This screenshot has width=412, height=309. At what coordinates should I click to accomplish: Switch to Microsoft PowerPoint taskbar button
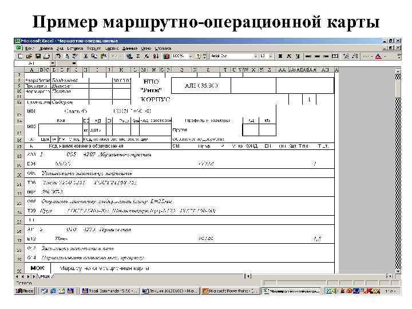pos(230,291)
